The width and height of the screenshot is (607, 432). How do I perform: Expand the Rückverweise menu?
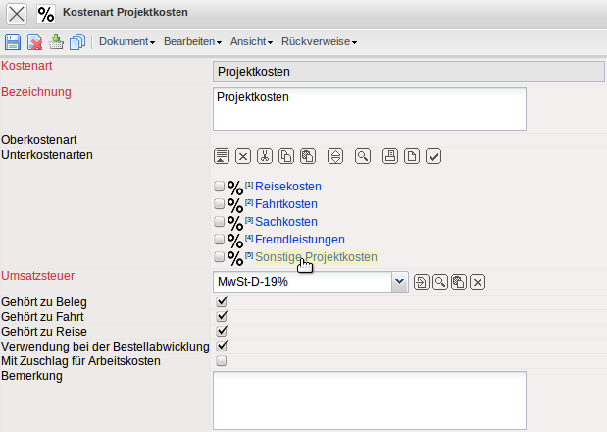pyautogui.click(x=318, y=42)
